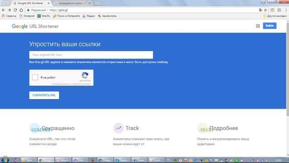The width and height of the screenshot is (289, 163).
Task: Click the Надежный security label
Action: pyautogui.click(x=38, y=10)
